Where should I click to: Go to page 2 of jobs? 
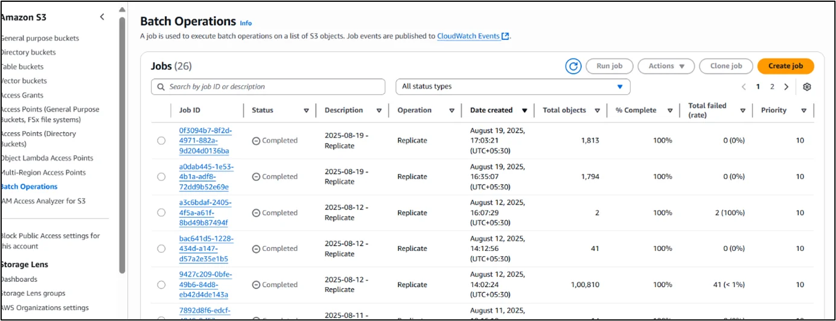[x=772, y=87]
